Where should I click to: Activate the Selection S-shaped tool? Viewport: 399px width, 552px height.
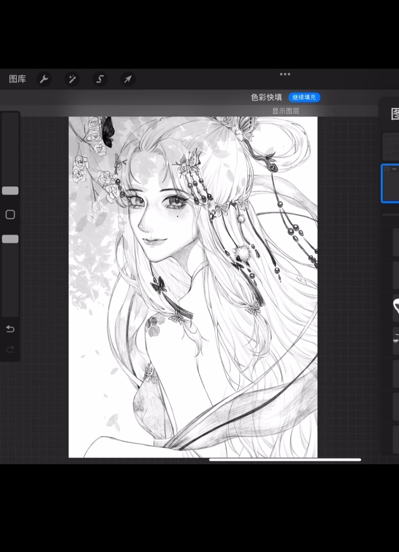point(100,79)
